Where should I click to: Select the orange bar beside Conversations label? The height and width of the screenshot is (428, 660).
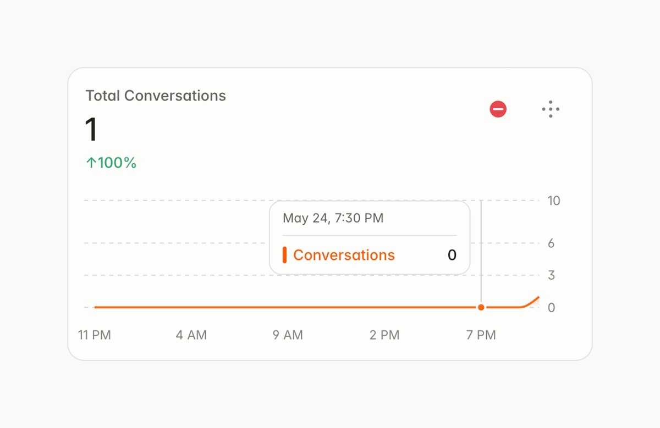(285, 254)
